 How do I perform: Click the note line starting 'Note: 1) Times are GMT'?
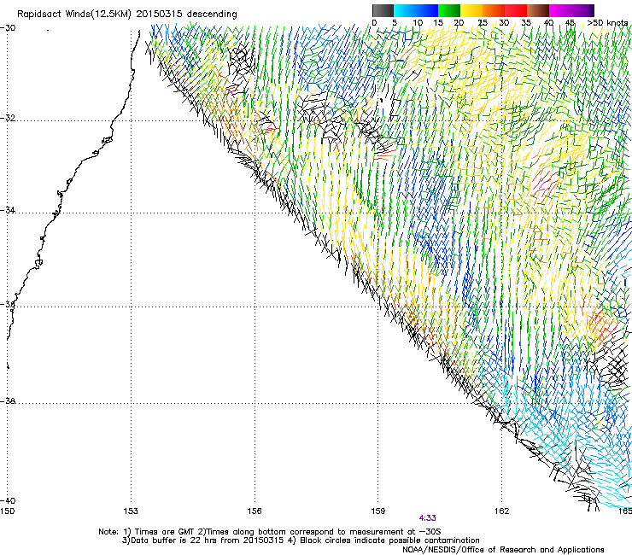[270, 532]
